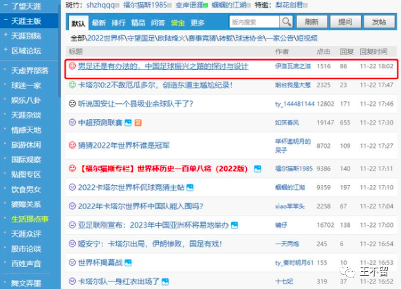This screenshot has height=289, width=401.
Task: Click image icon after 卡塔尔队一身红衣出场了
Action: [166, 282]
